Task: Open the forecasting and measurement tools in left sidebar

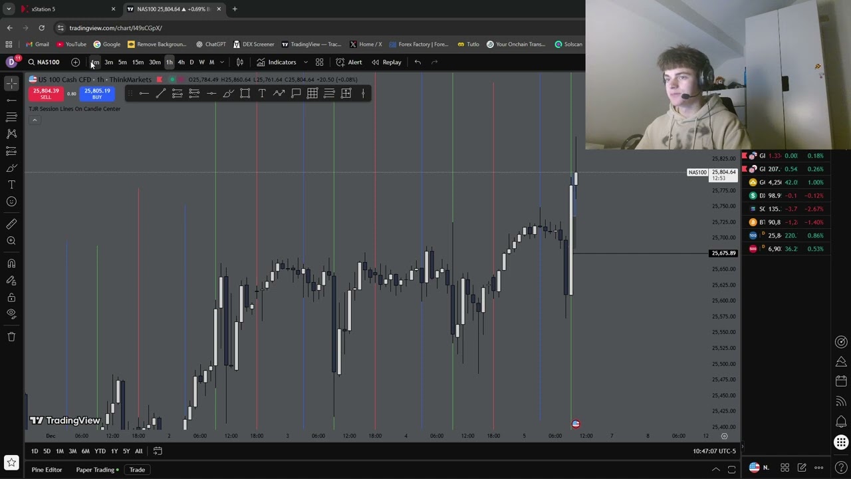Action: (11, 151)
